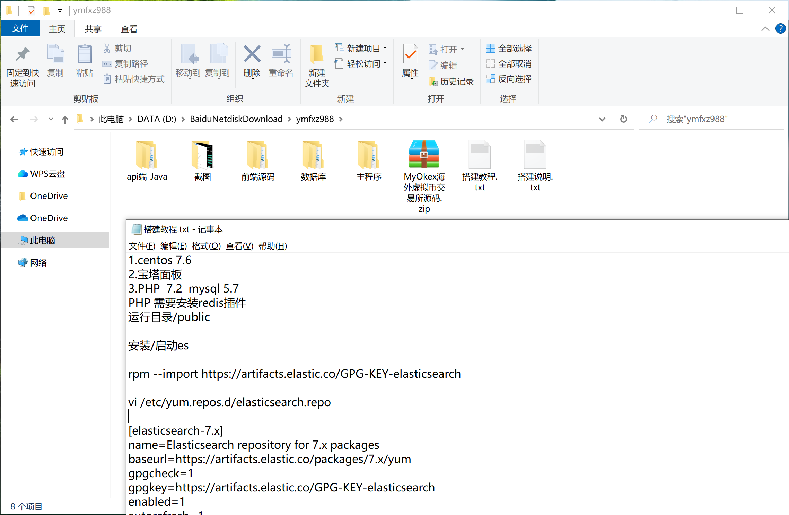Open address bar history dropdown chevron
The width and height of the screenshot is (789, 515).
pyautogui.click(x=602, y=119)
